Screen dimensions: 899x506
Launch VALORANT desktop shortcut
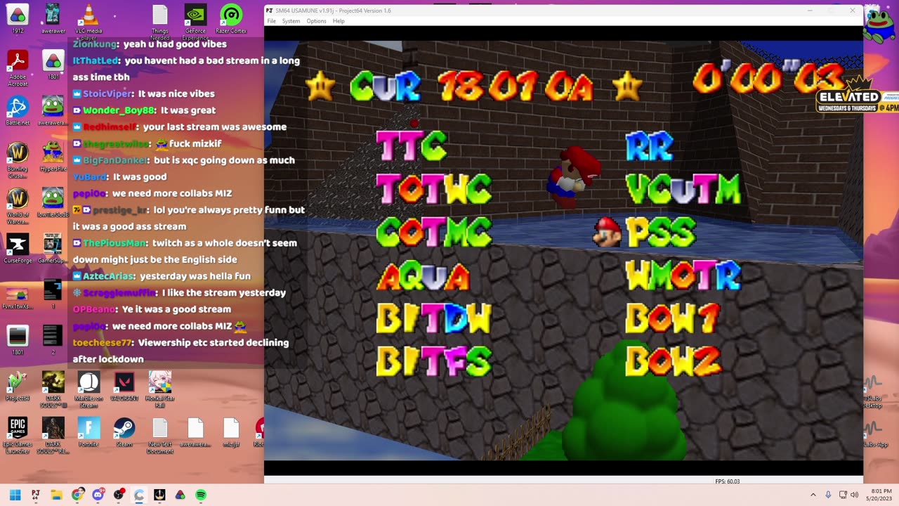(x=124, y=386)
